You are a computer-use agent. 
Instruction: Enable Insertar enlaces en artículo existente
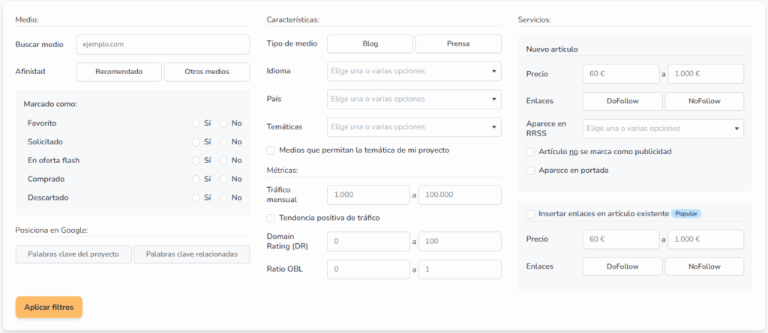coord(530,214)
